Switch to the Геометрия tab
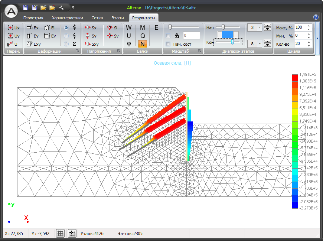This screenshot has height=241, width=323. [33, 18]
